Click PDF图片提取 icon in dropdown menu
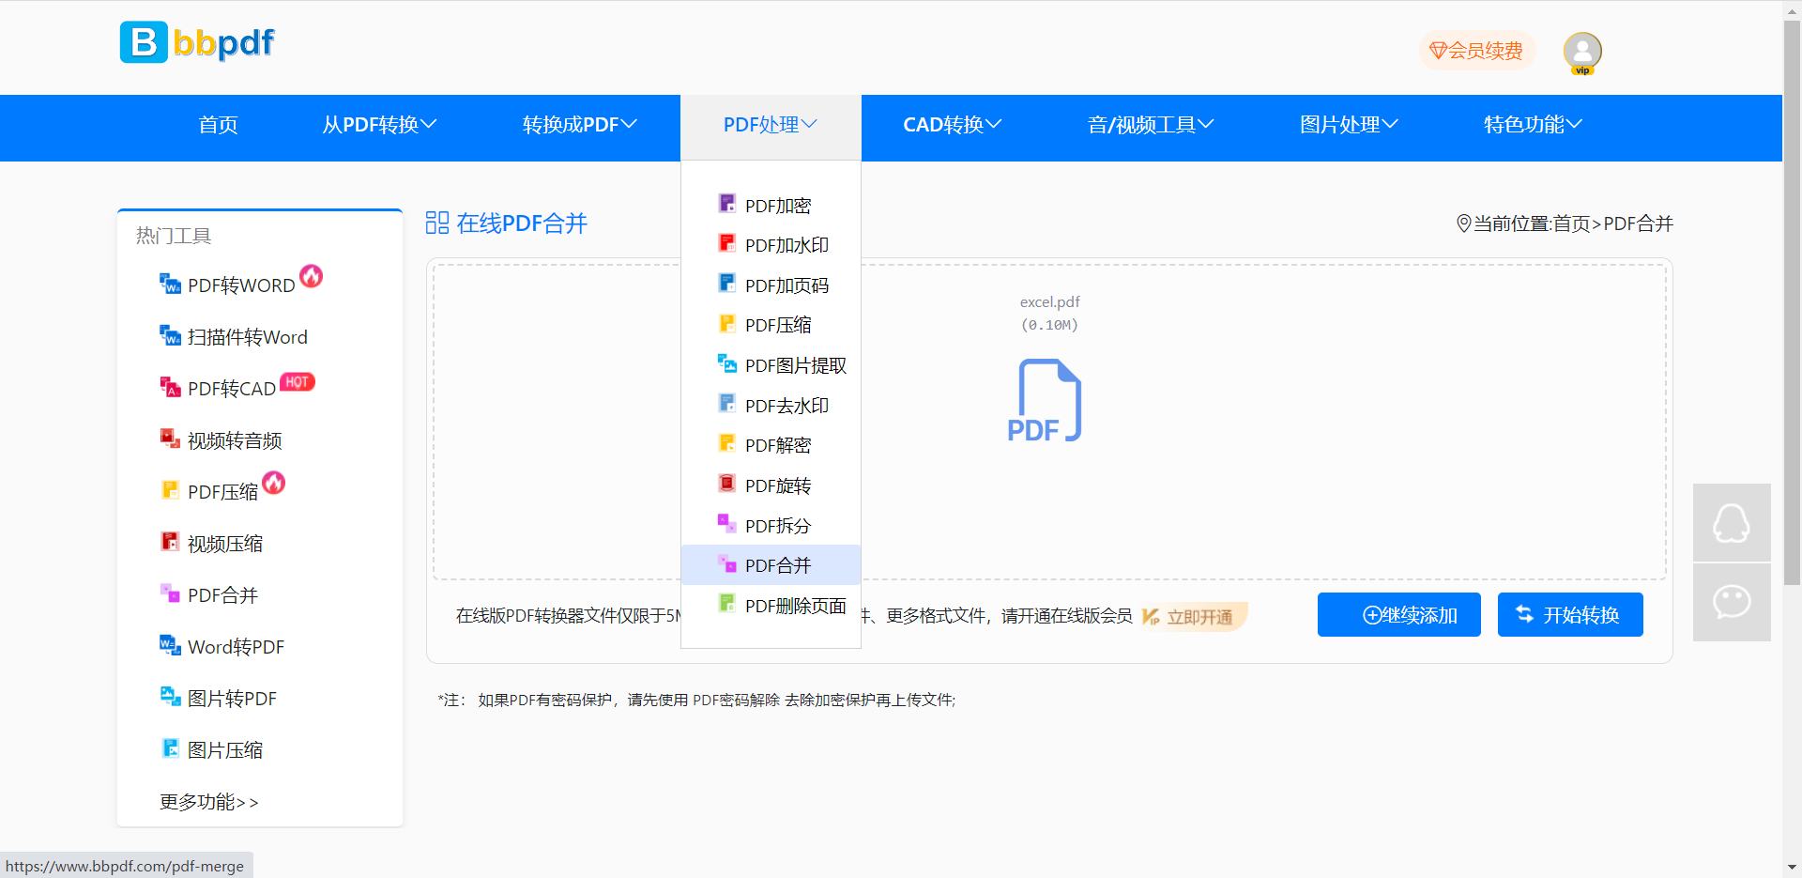 click(727, 363)
